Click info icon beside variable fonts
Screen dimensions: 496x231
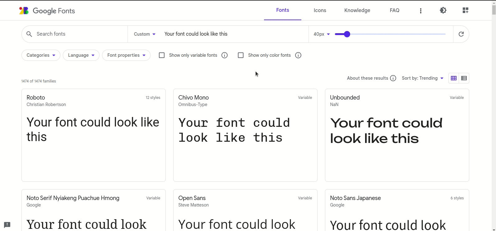[x=225, y=55]
